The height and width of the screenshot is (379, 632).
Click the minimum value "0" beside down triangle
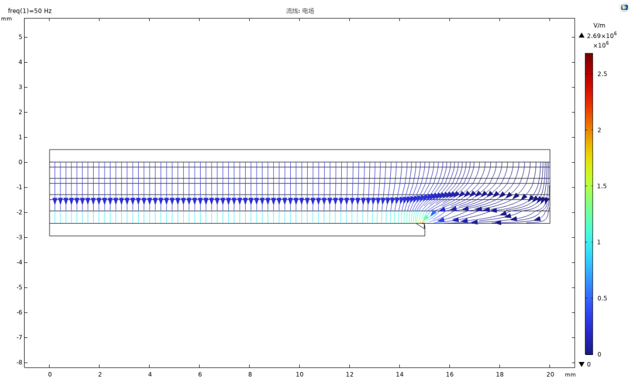click(x=589, y=364)
